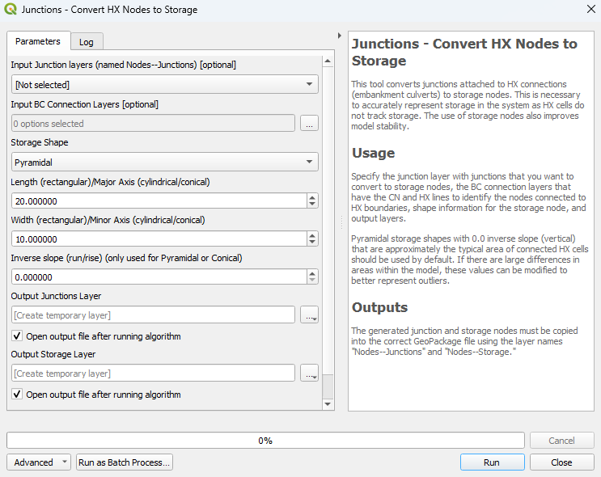
Task: Toggle open output file for Storage Layer
Action: 17,395
